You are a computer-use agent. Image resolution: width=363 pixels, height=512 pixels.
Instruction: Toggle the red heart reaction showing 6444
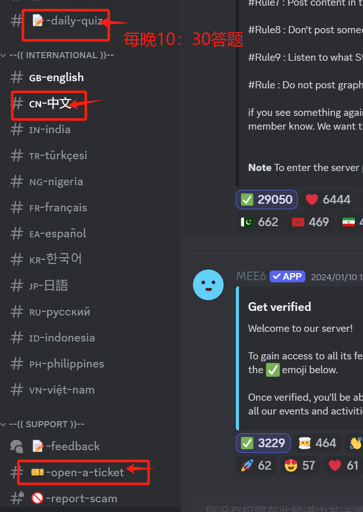(x=328, y=200)
